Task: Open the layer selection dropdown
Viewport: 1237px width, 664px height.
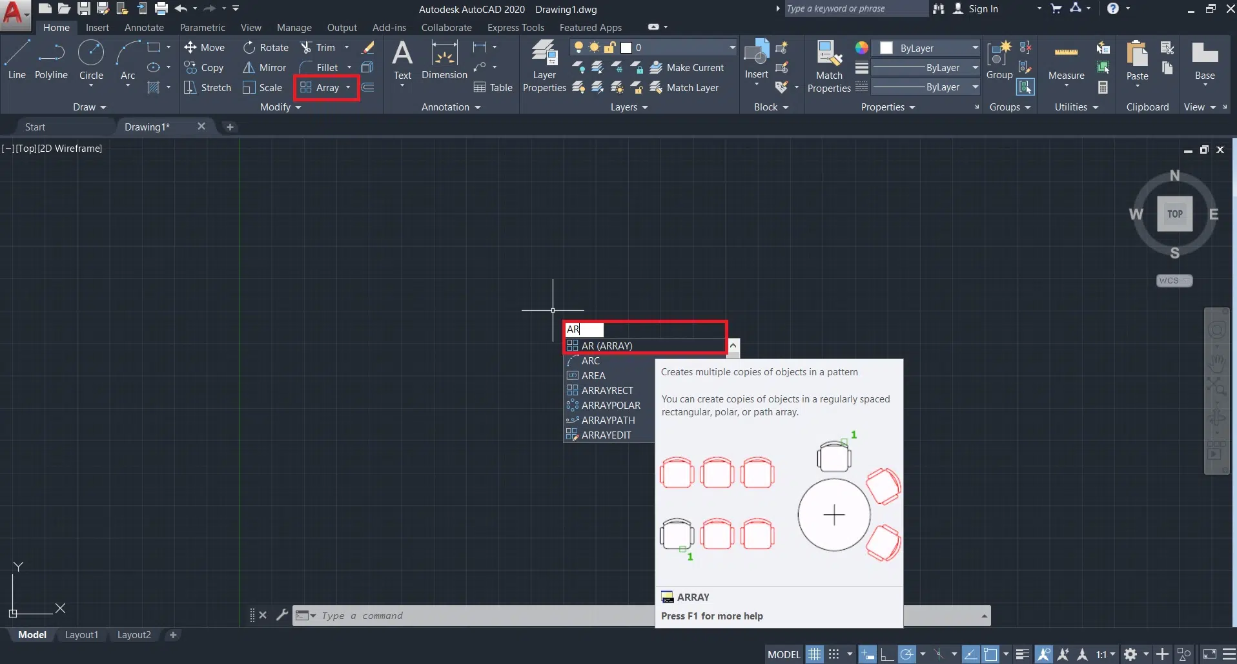Action: click(x=731, y=48)
